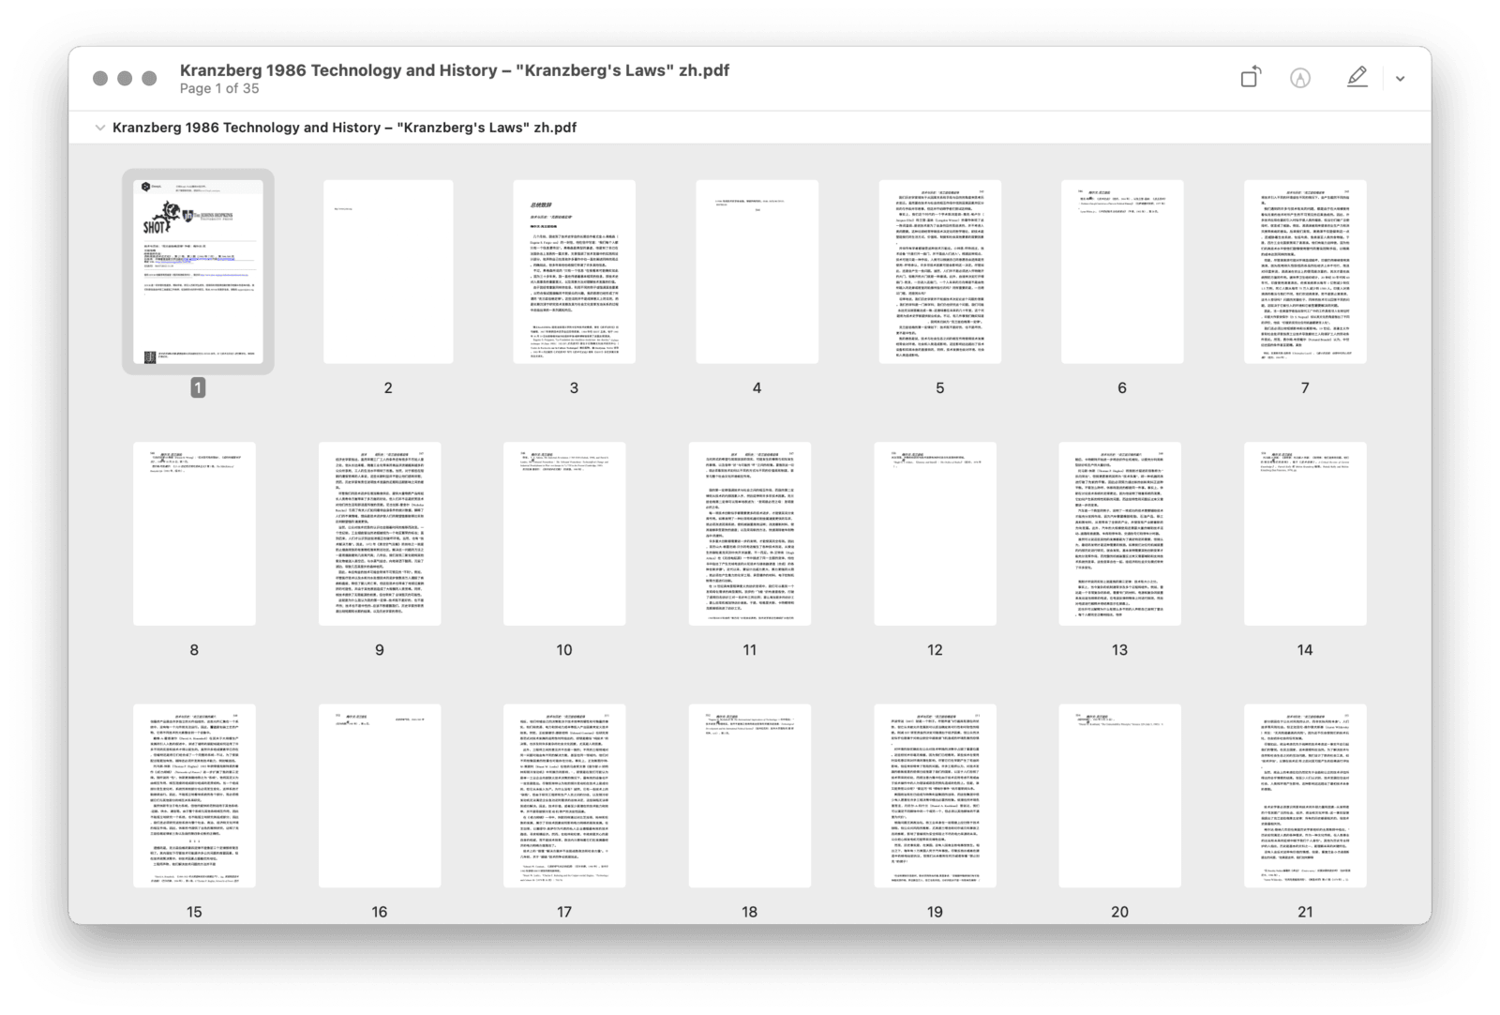Screen dimensions: 1500x1015
Task: Select page 1 thumbnail with SHOT logo
Action: (198, 271)
